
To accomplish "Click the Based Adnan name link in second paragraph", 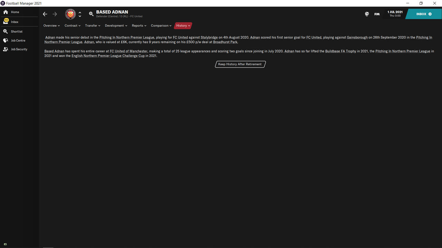I will point(54,51).
